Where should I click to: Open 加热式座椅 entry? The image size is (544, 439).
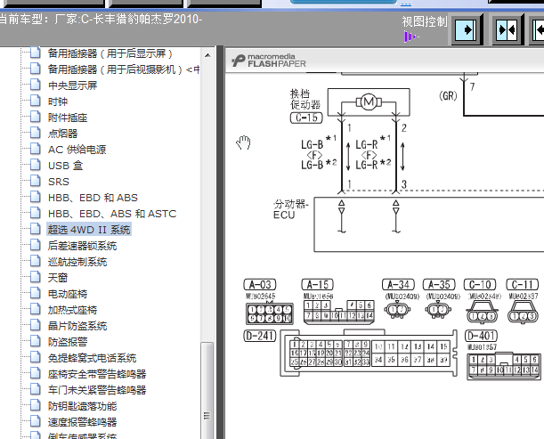coord(72,310)
